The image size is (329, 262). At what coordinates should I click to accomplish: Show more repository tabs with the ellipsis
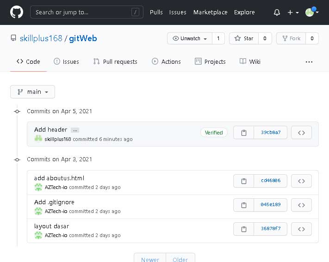[x=310, y=61]
